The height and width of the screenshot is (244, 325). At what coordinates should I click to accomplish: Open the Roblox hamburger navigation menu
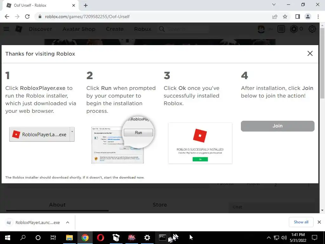click(x=6, y=29)
